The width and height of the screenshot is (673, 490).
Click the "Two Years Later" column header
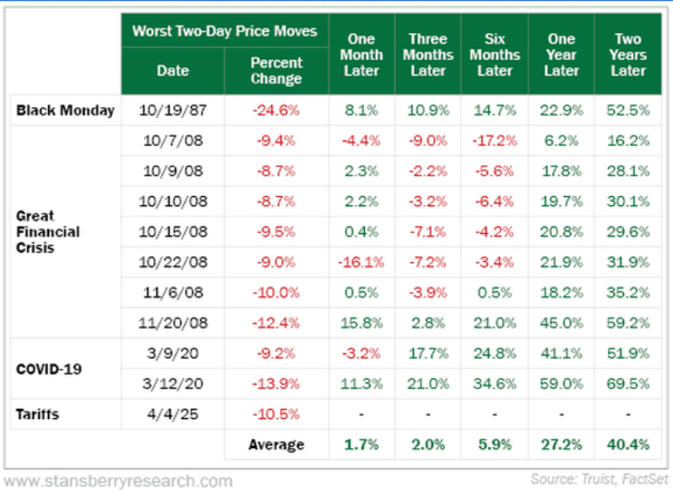click(x=627, y=54)
